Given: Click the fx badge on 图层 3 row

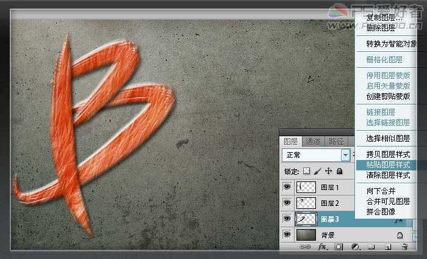Looking at the screenshot, I should [x=399, y=221].
